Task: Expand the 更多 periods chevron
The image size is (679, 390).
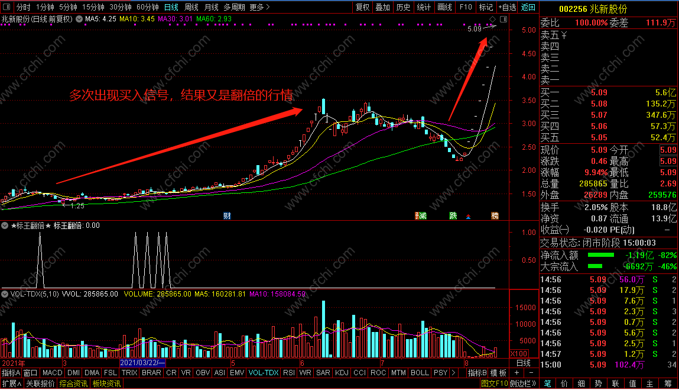Action: pos(268,7)
